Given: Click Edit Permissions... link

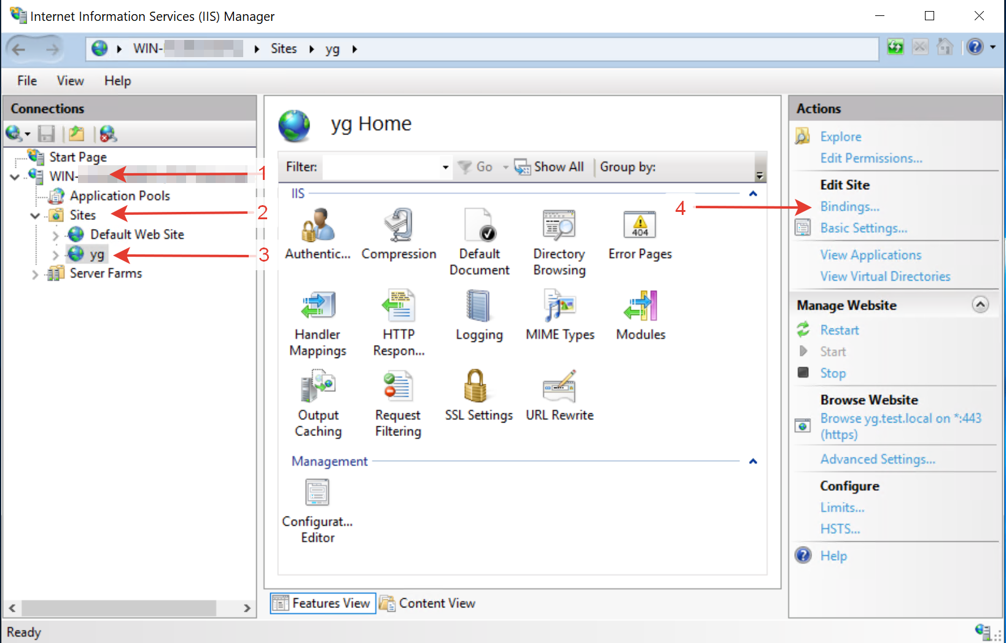Looking at the screenshot, I should [871, 158].
